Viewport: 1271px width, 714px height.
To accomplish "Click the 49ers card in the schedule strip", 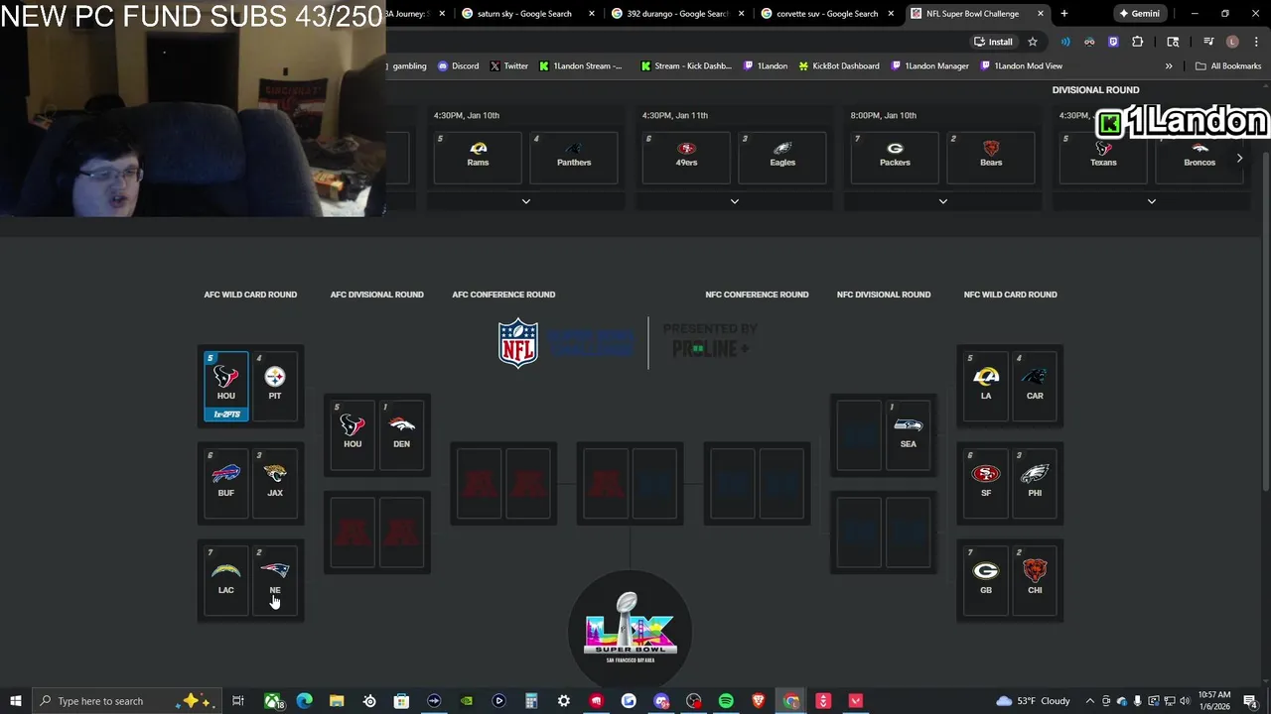I will click(686, 157).
